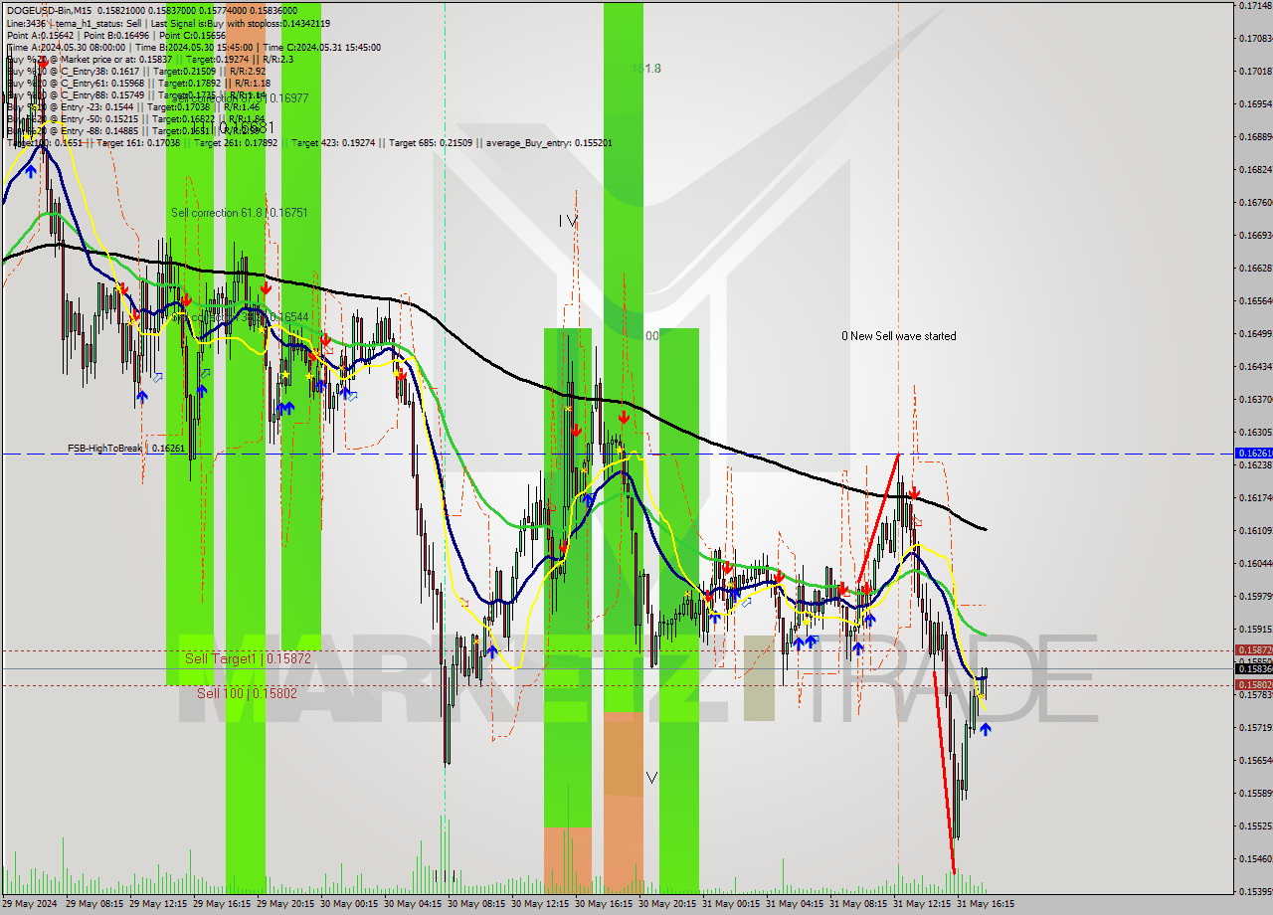Click the red 0.15802 price tag on axis
This screenshot has height=915, width=1273.
(1253, 684)
